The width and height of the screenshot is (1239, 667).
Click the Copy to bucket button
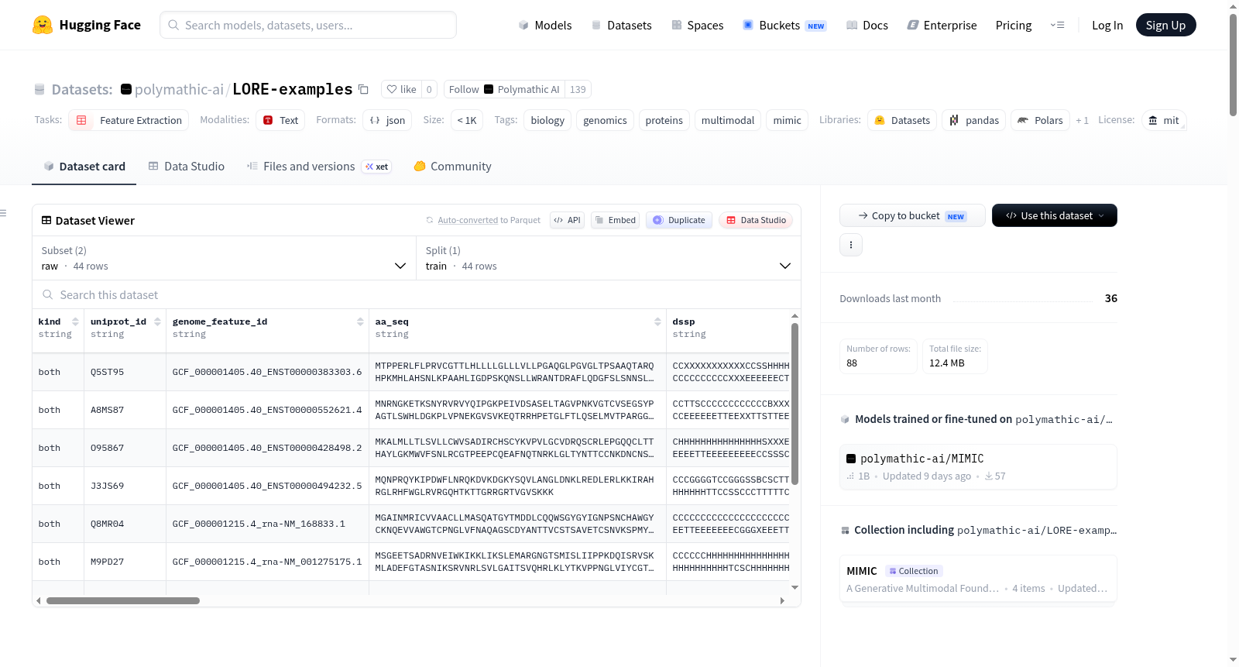click(x=912, y=215)
